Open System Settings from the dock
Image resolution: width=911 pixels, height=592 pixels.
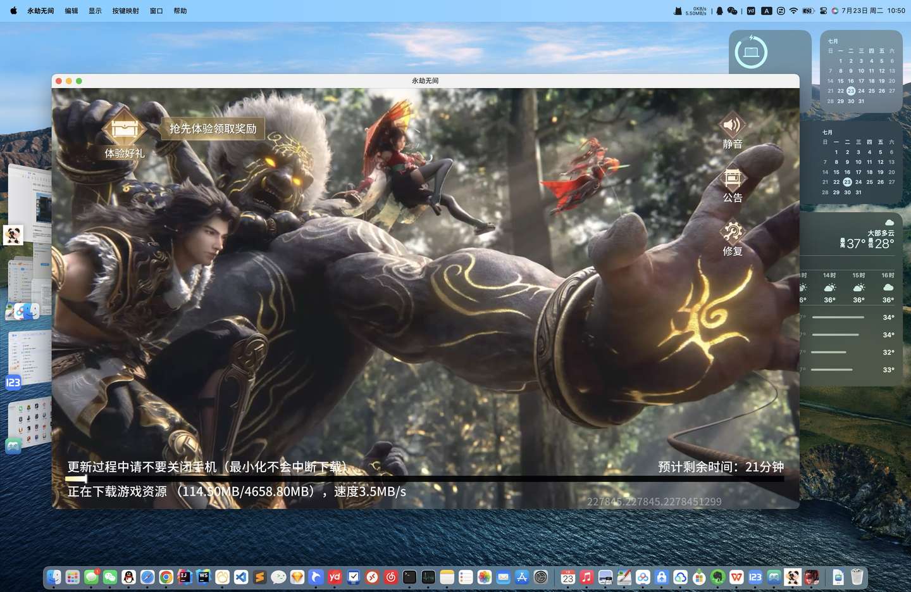coord(541,577)
